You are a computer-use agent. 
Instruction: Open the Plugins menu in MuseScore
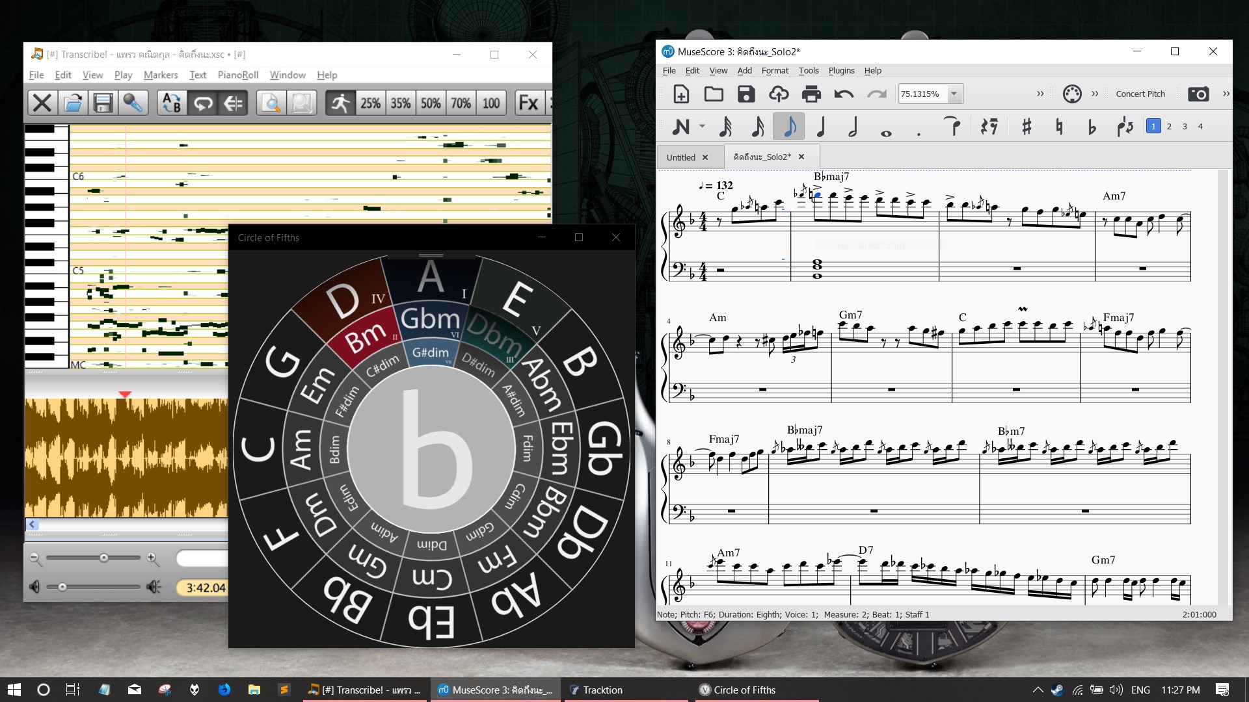point(840,70)
